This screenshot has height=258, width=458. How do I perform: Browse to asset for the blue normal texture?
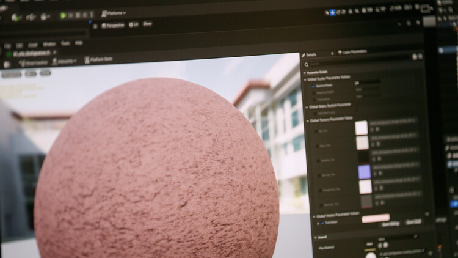(x=380, y=174)
